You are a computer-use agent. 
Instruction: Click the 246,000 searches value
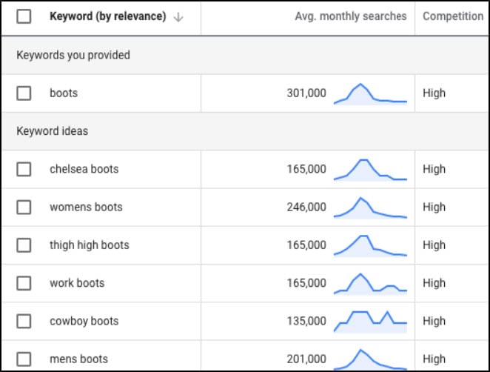306,207
